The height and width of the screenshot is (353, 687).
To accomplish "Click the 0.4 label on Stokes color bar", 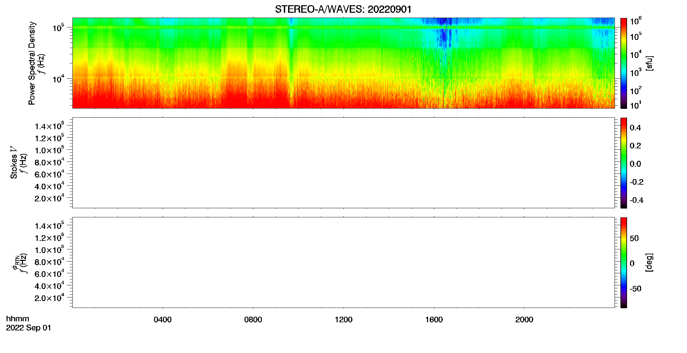I will (635, 128).
